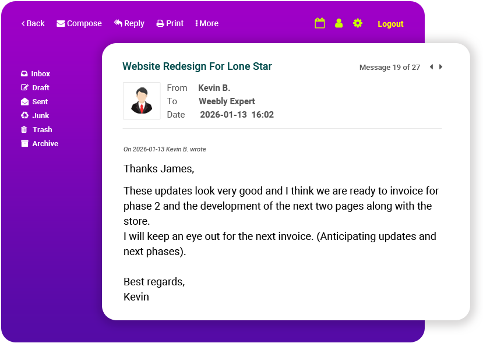Open the calendar icon in top bar
Screen dimensions: 483x343
(x=319, y=23)
